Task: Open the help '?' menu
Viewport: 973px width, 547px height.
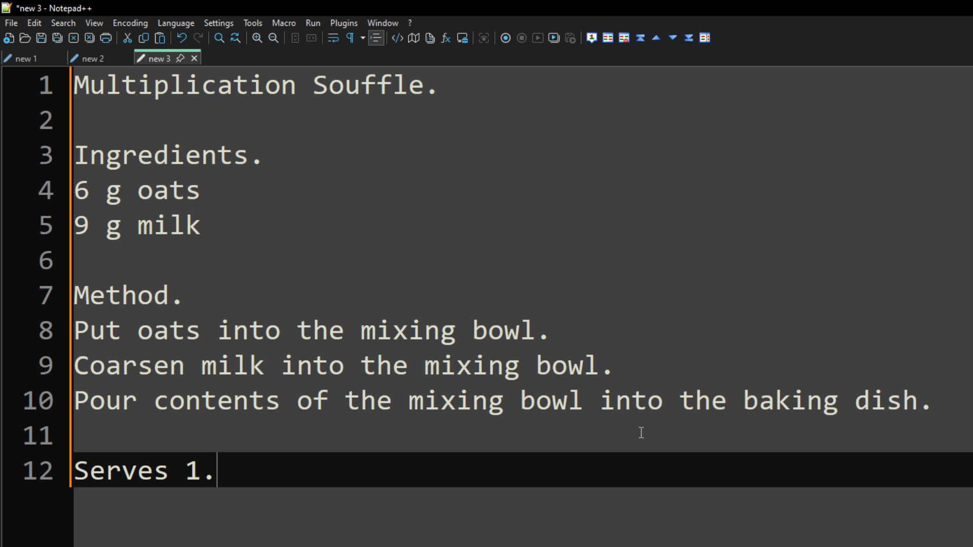Action: click(x=410, y=23)
